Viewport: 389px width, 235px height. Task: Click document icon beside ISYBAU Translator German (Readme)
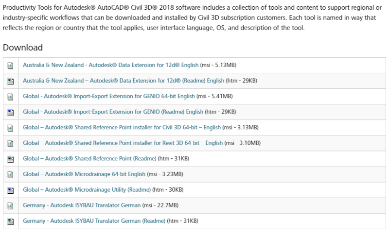pyautogui.click(x=10, y=221)
